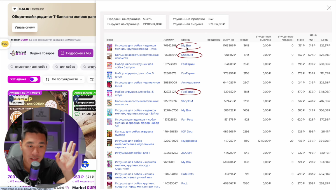The width and height of the screenshot is (336, 190).
Task: Click thumbnail of Антицарапки product row
Action: click(109, 84)
